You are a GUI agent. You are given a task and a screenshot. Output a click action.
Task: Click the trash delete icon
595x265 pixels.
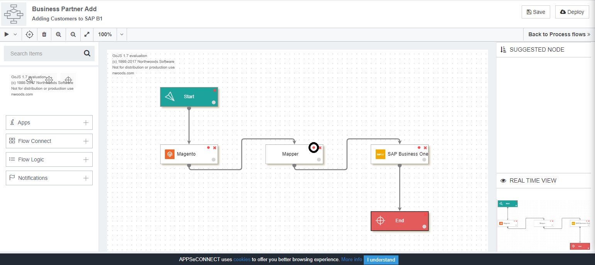[44, 34]
